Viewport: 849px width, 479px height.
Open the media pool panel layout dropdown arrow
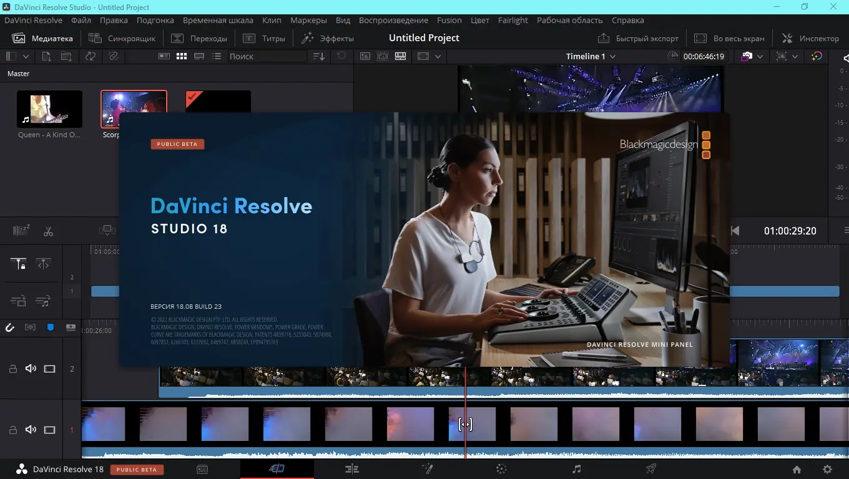[x=26, y=56]
